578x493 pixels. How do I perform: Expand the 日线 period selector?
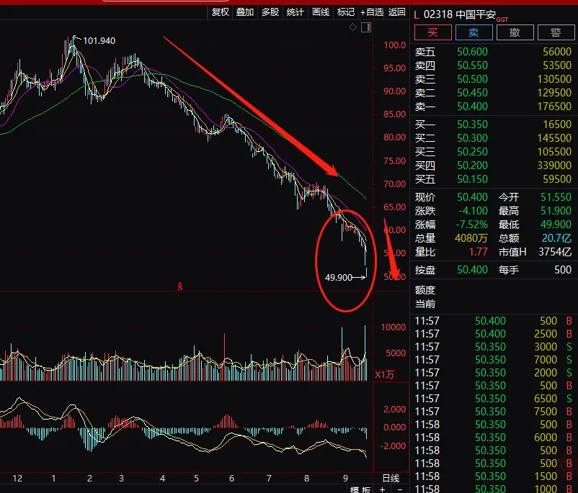[x=390, y=478]
